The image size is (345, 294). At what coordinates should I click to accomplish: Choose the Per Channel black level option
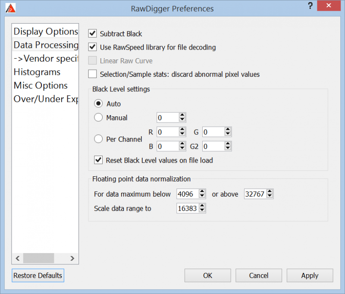98,139
